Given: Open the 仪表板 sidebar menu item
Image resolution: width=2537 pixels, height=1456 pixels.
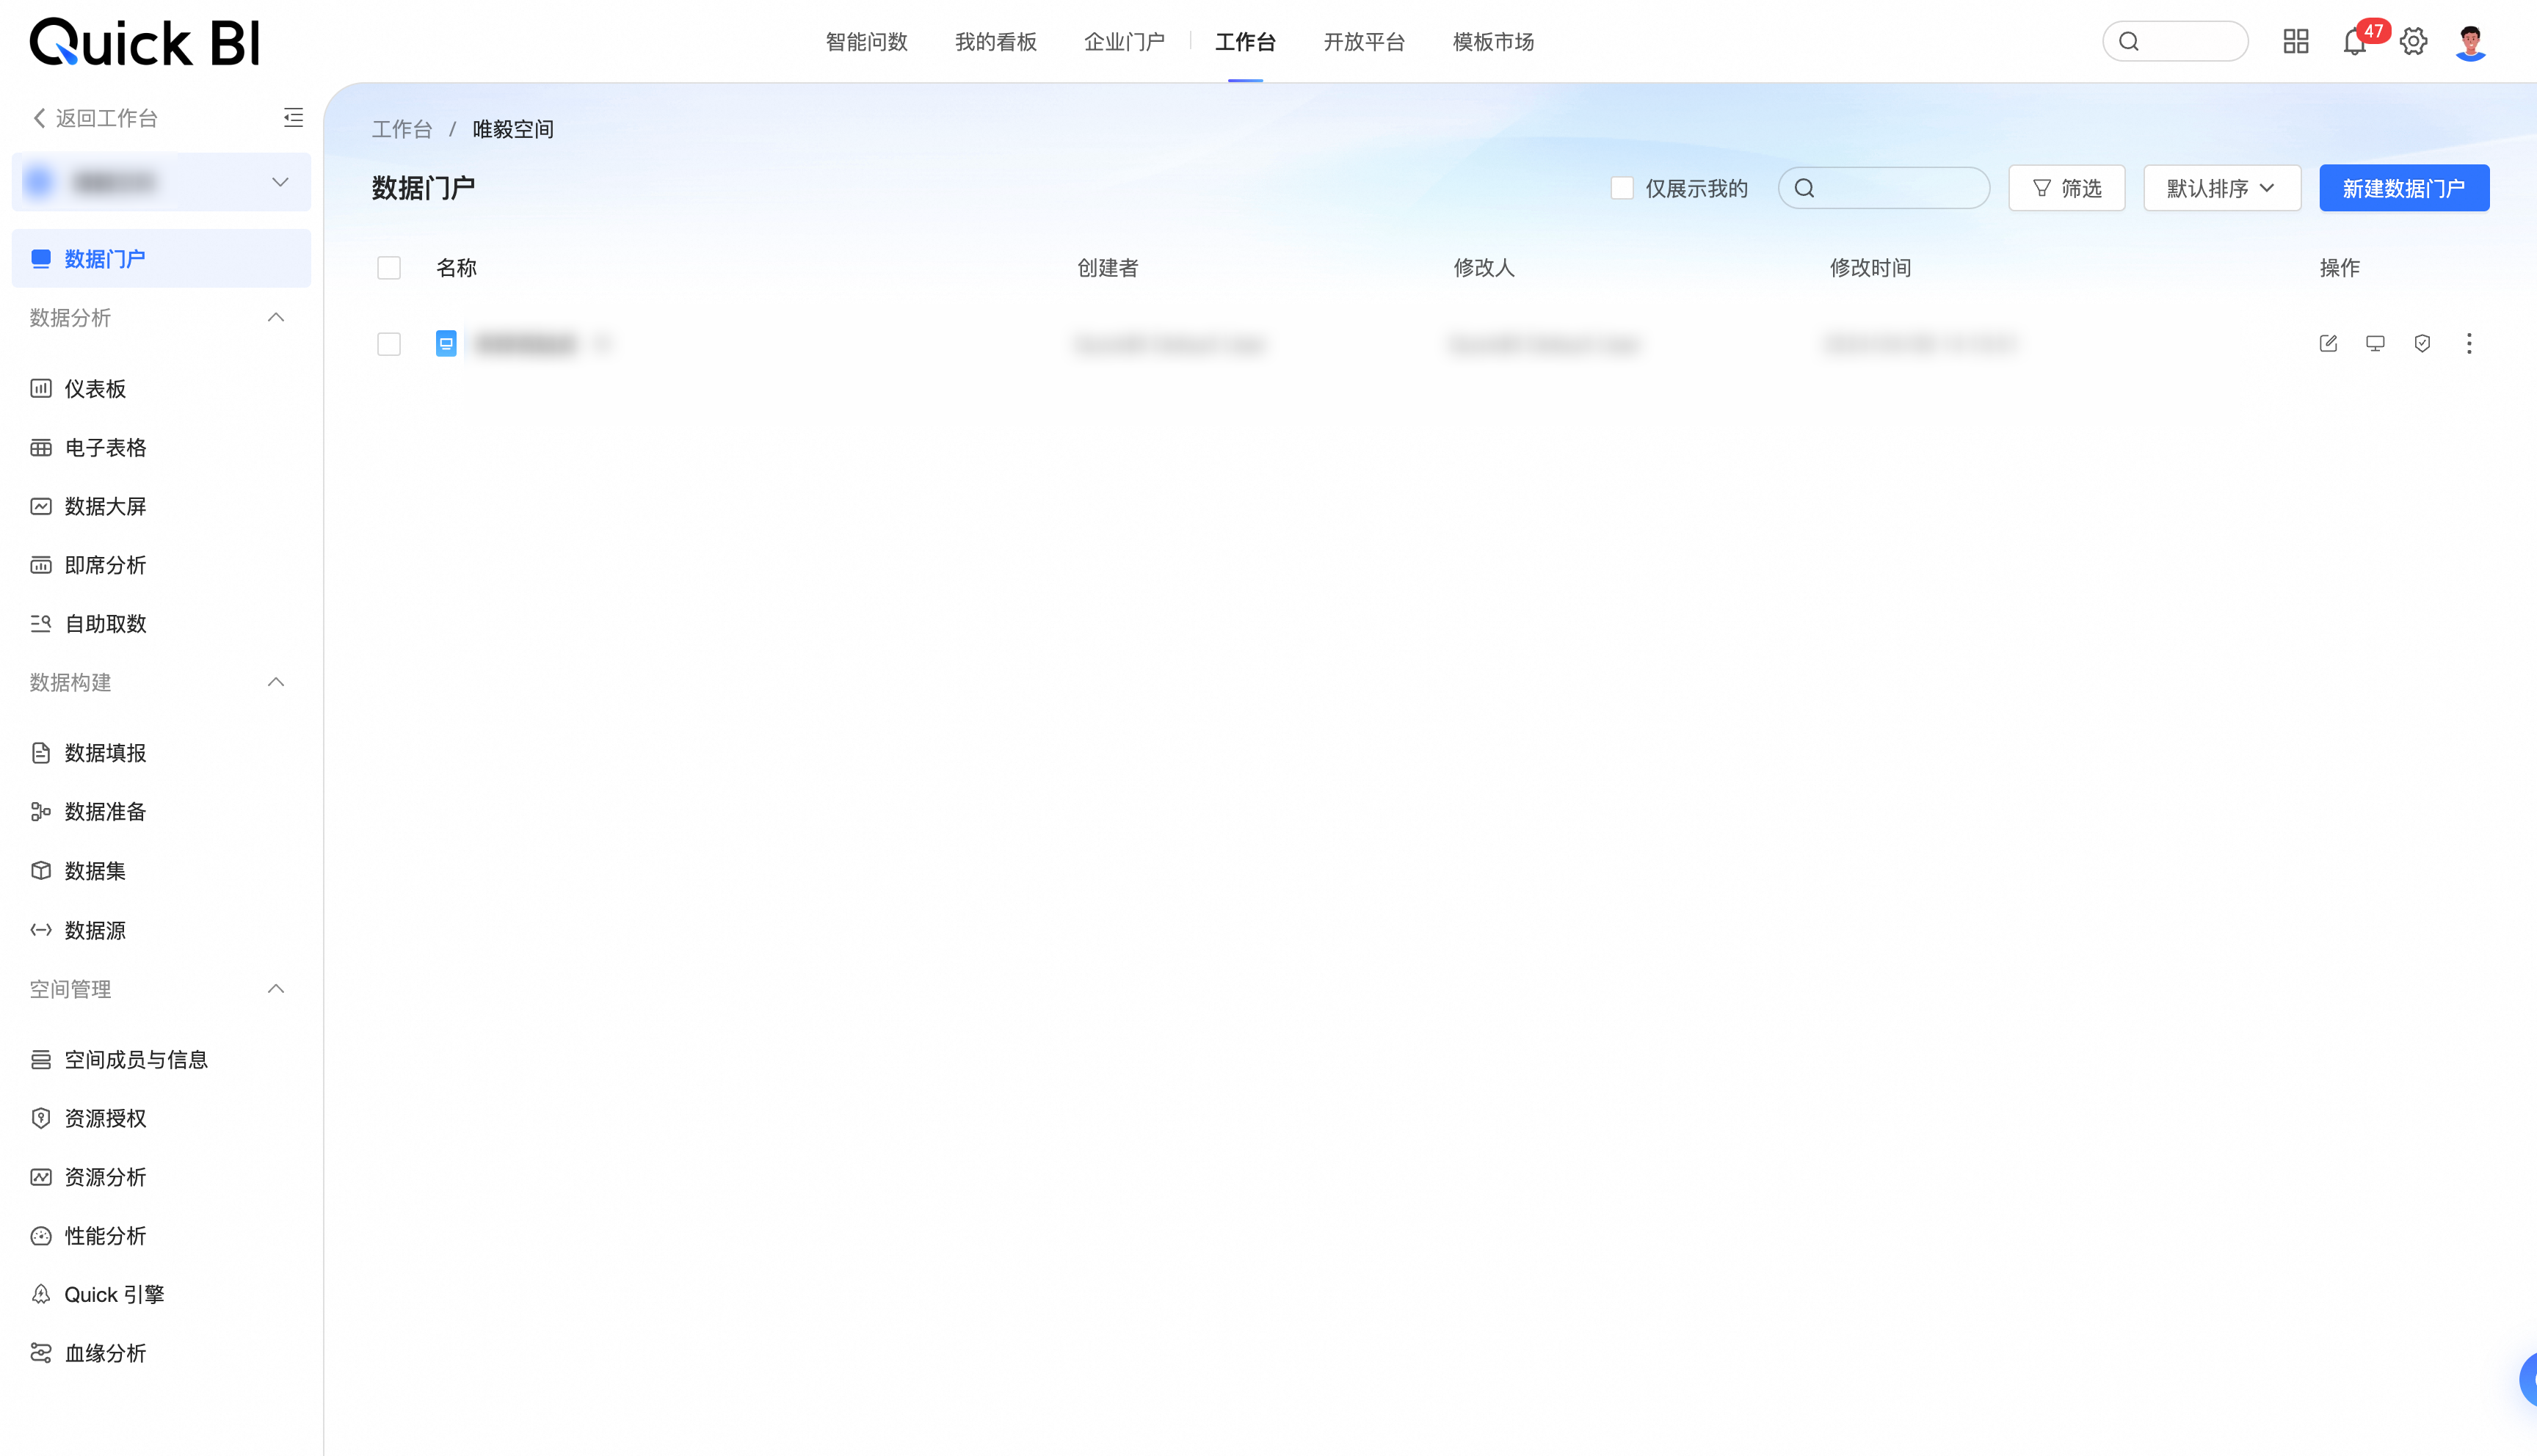Looking at the screenshot, I should tap(95, 389).
